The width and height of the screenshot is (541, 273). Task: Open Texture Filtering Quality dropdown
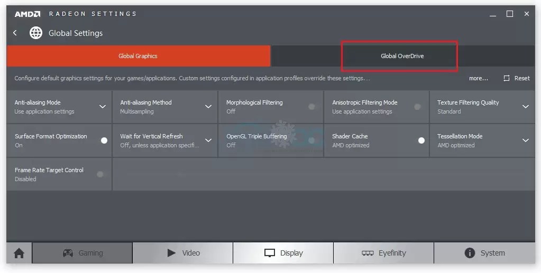click(526, 107)
